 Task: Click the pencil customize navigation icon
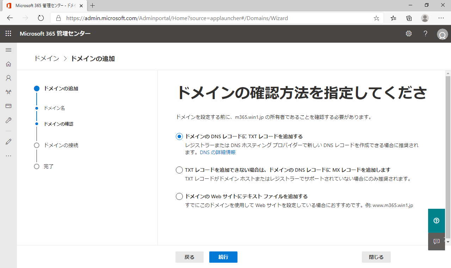click(x=8, y=142)
